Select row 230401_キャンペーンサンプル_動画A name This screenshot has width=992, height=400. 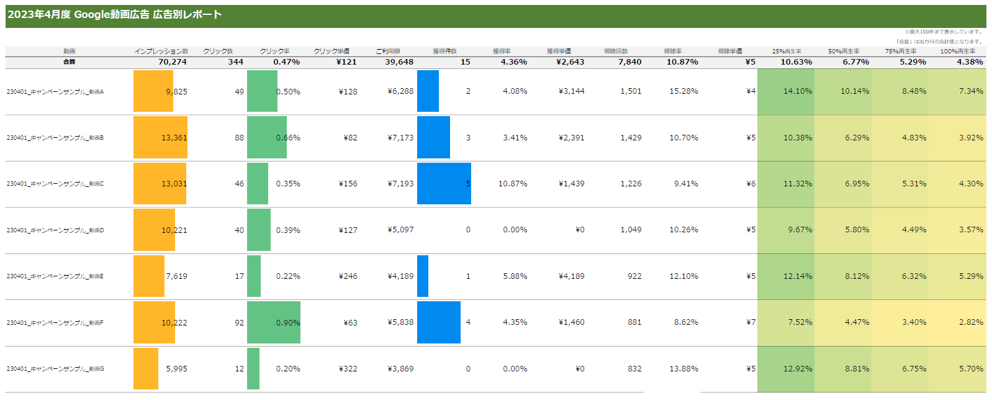tap(55, 92)
